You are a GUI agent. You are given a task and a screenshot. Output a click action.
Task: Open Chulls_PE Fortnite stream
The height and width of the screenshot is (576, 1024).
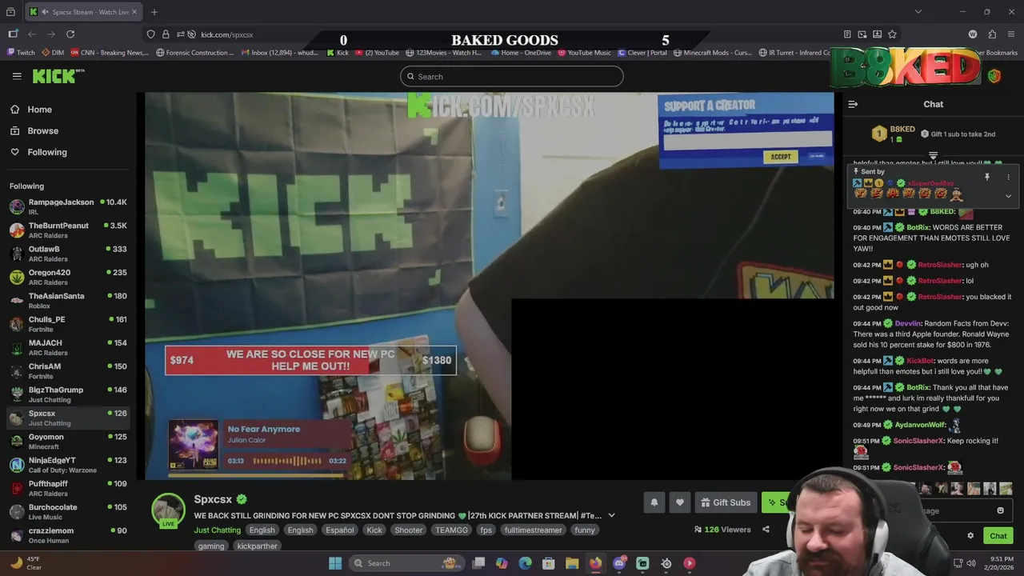68,324
